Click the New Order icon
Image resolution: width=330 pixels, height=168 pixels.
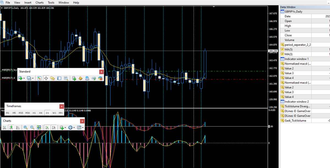coord(74,78)
